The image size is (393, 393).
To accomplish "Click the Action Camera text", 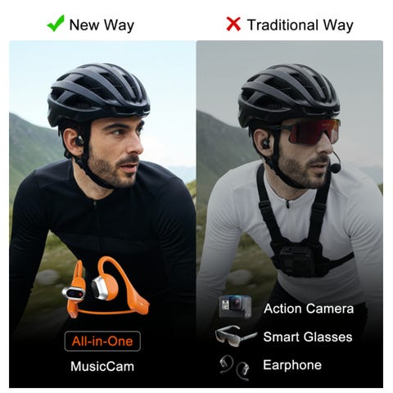I will click(x=309, y=309).
